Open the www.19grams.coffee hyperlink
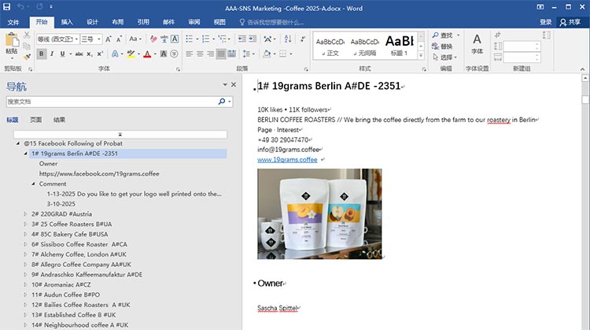 tap(287, 160)
